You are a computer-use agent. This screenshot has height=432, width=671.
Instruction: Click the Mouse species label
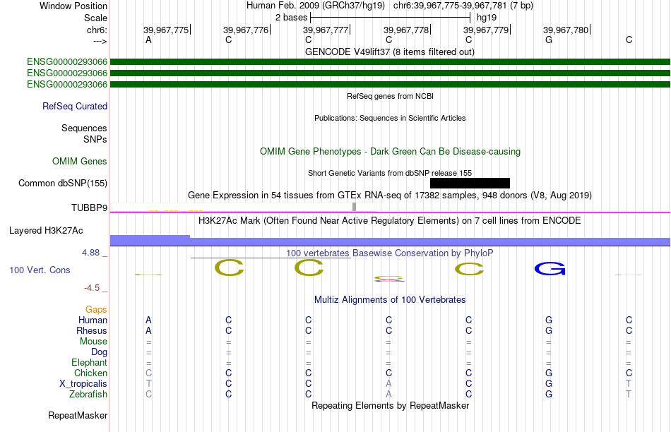93,342
